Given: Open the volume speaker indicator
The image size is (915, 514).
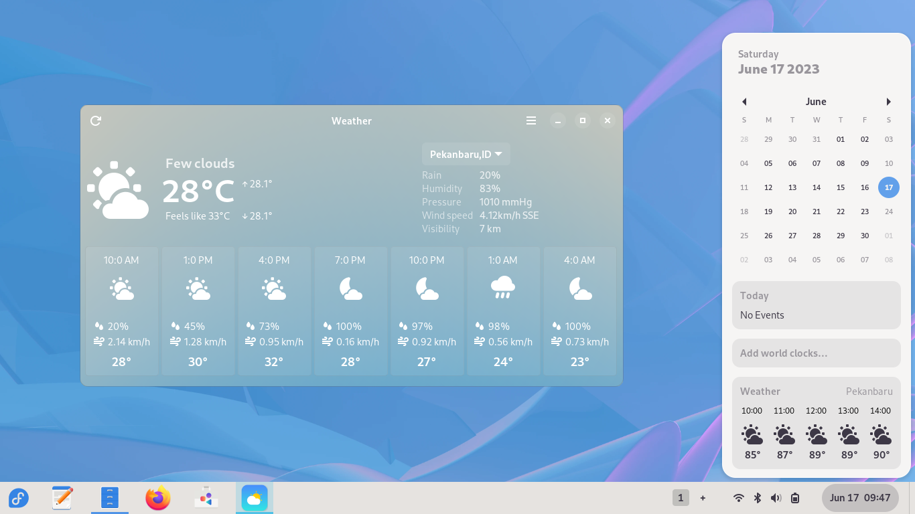Looking at the screenshot, I should tap(776, 498).
